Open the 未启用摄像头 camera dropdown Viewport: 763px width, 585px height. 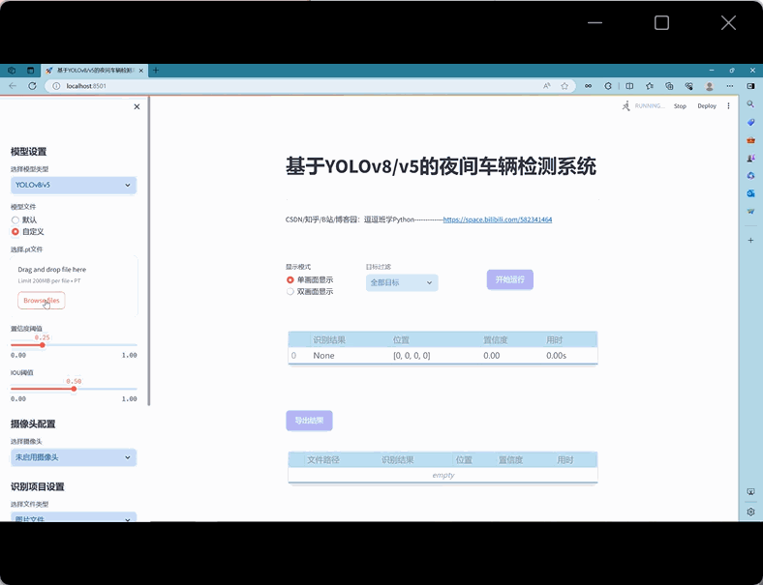[x=74, y=457]
